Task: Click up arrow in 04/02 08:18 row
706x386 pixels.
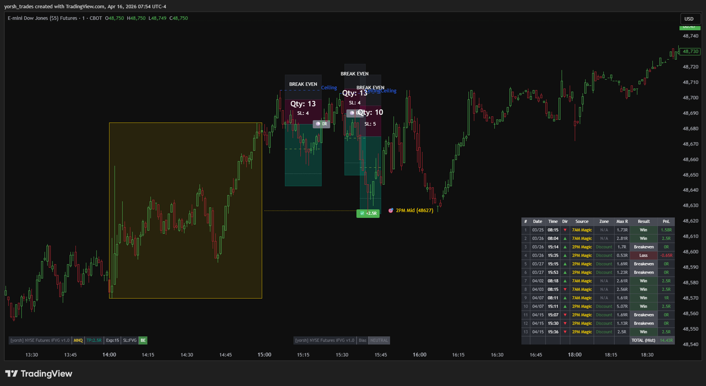Action: (x=565, y=281)
